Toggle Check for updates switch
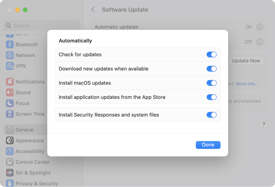Image resolution: width=275 pixels, height=187 pixels. [211, 55]
